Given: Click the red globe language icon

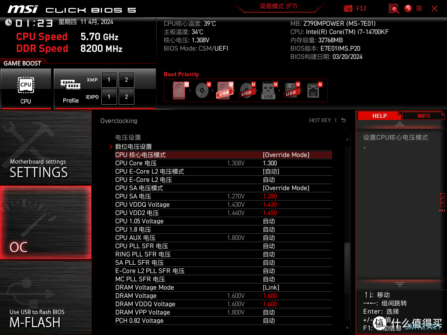Looking at the screenshot, I should [x=408, y=9].
